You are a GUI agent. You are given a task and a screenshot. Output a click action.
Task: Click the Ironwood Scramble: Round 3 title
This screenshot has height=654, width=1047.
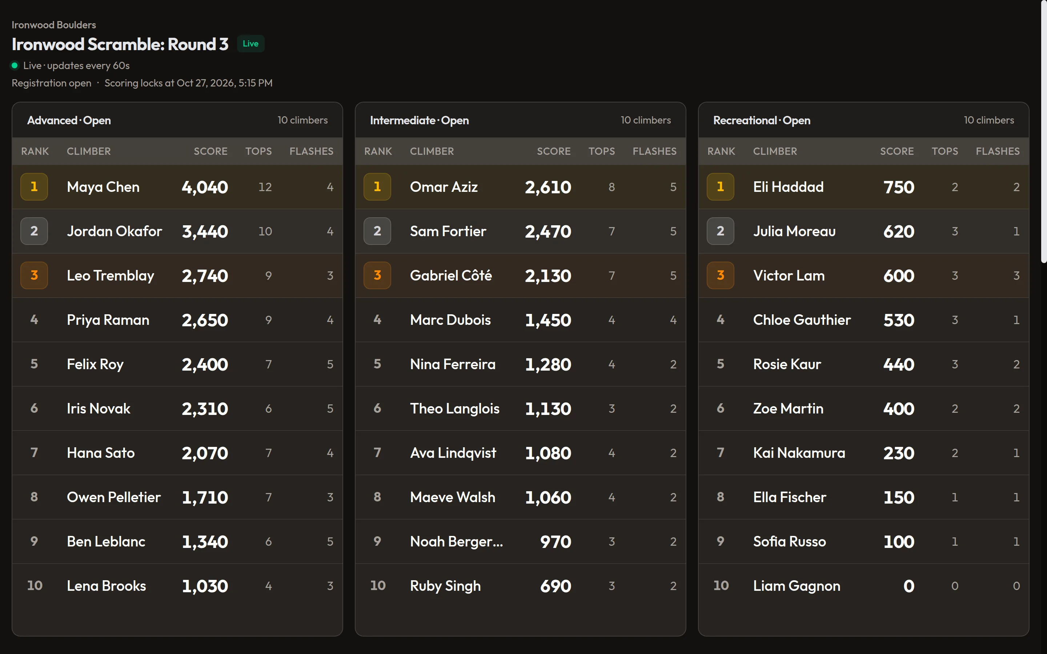coord(120,44)
